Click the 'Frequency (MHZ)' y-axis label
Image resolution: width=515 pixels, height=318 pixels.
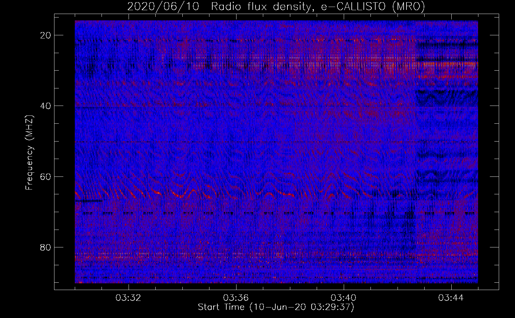[x=29, y=153]
